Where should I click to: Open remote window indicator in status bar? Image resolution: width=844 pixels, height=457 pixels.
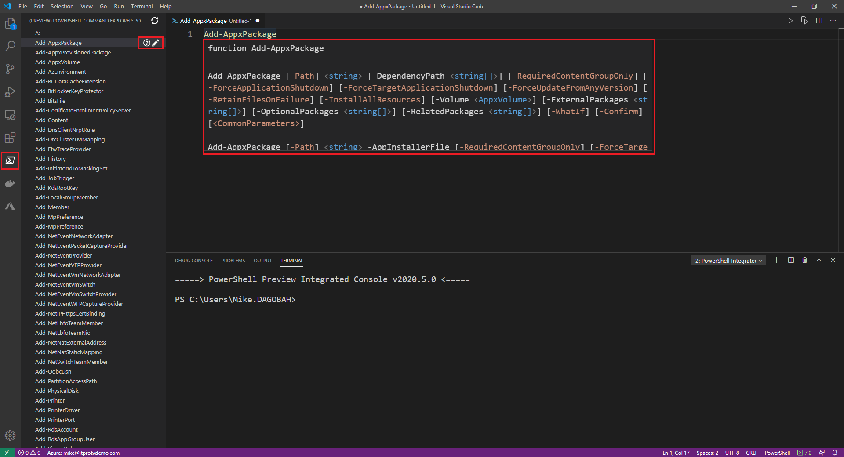click(x=7, y=453)
